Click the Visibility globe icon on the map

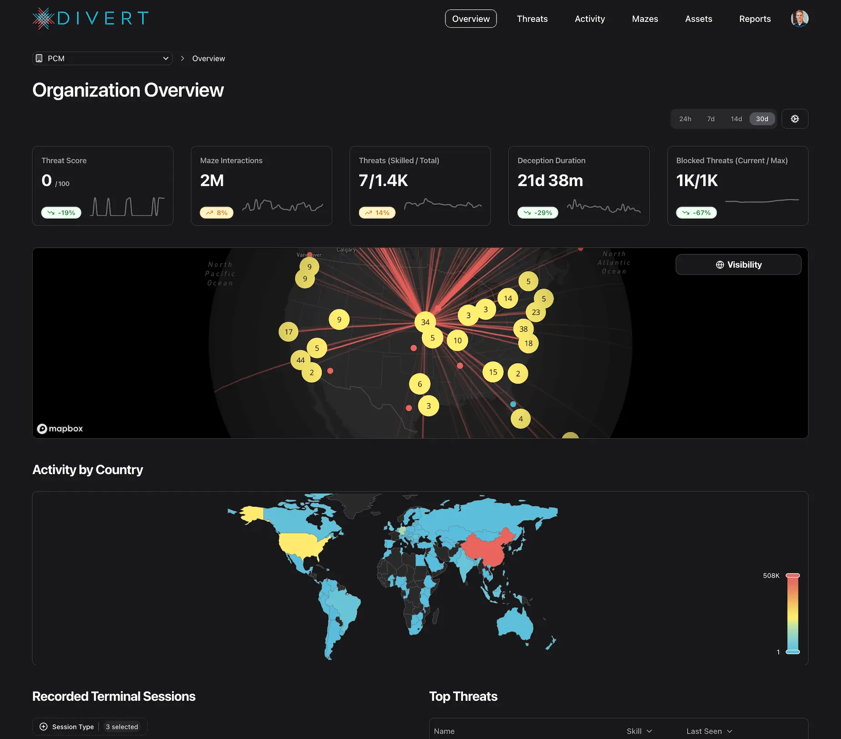(x=720, y=264)
